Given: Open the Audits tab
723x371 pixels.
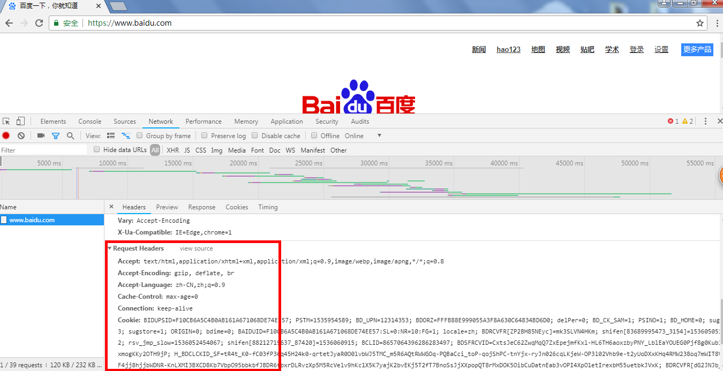Looking at the screenshot, I should coord(360,122).
